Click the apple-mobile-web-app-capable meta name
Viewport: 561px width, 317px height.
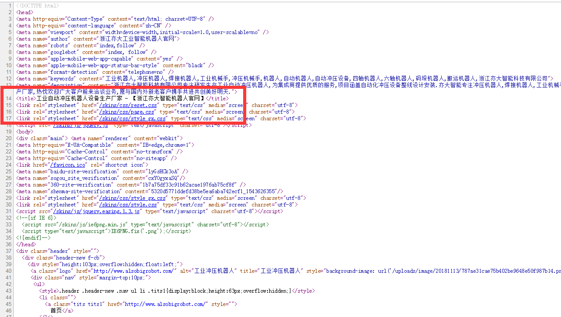pyautogui.click(x=91, y=59)
